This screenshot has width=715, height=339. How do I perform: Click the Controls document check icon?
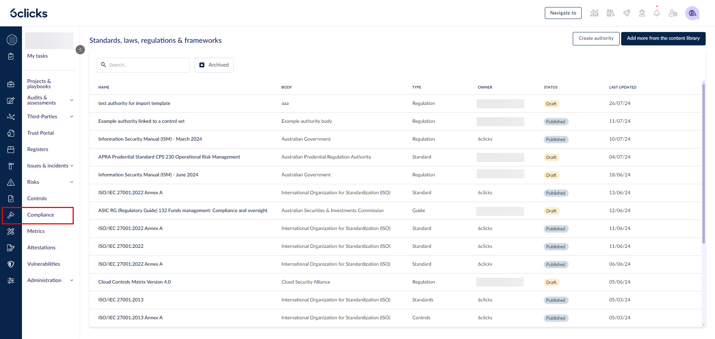click(x=11, y=199)
